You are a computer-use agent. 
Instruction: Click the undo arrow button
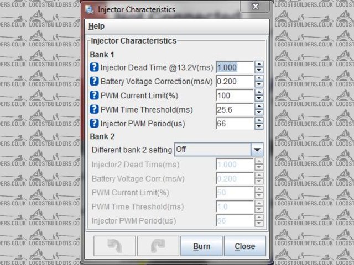[x=114, y=246]
